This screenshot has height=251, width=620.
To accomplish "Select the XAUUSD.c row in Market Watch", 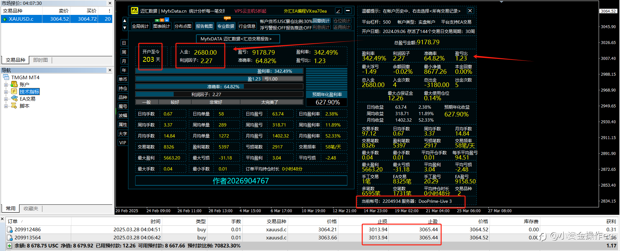I will point(57,19).
